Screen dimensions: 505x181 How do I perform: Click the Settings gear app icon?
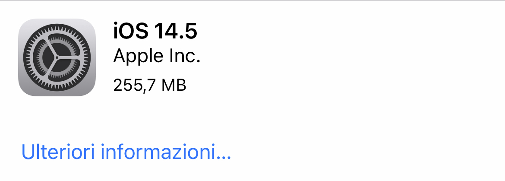coord(57,57)
